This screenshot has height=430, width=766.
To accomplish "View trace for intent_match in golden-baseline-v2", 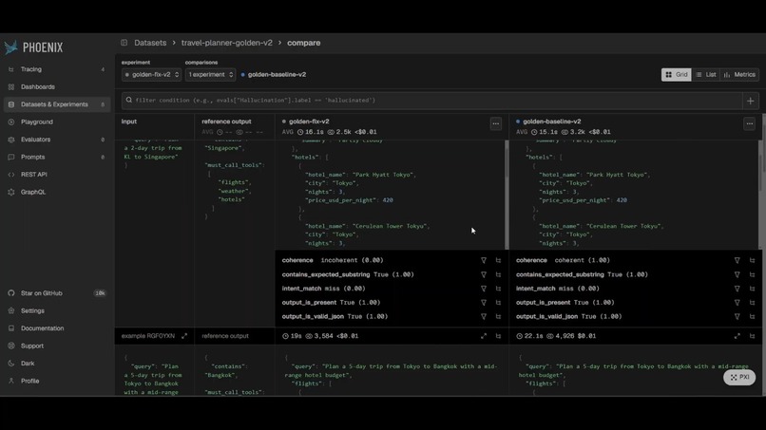I will point(752,289).
